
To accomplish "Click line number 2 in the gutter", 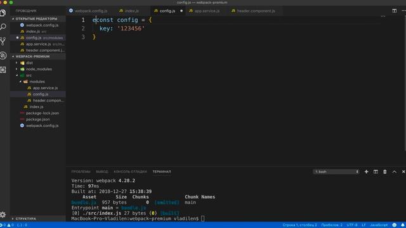I will 83,28.
